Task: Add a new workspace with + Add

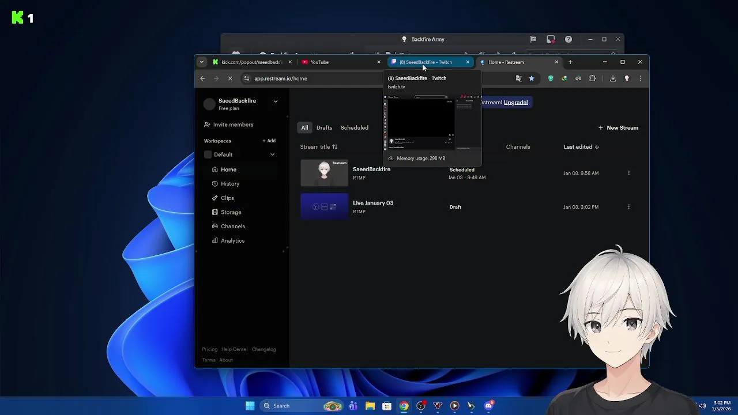Action: pos(269,141)
